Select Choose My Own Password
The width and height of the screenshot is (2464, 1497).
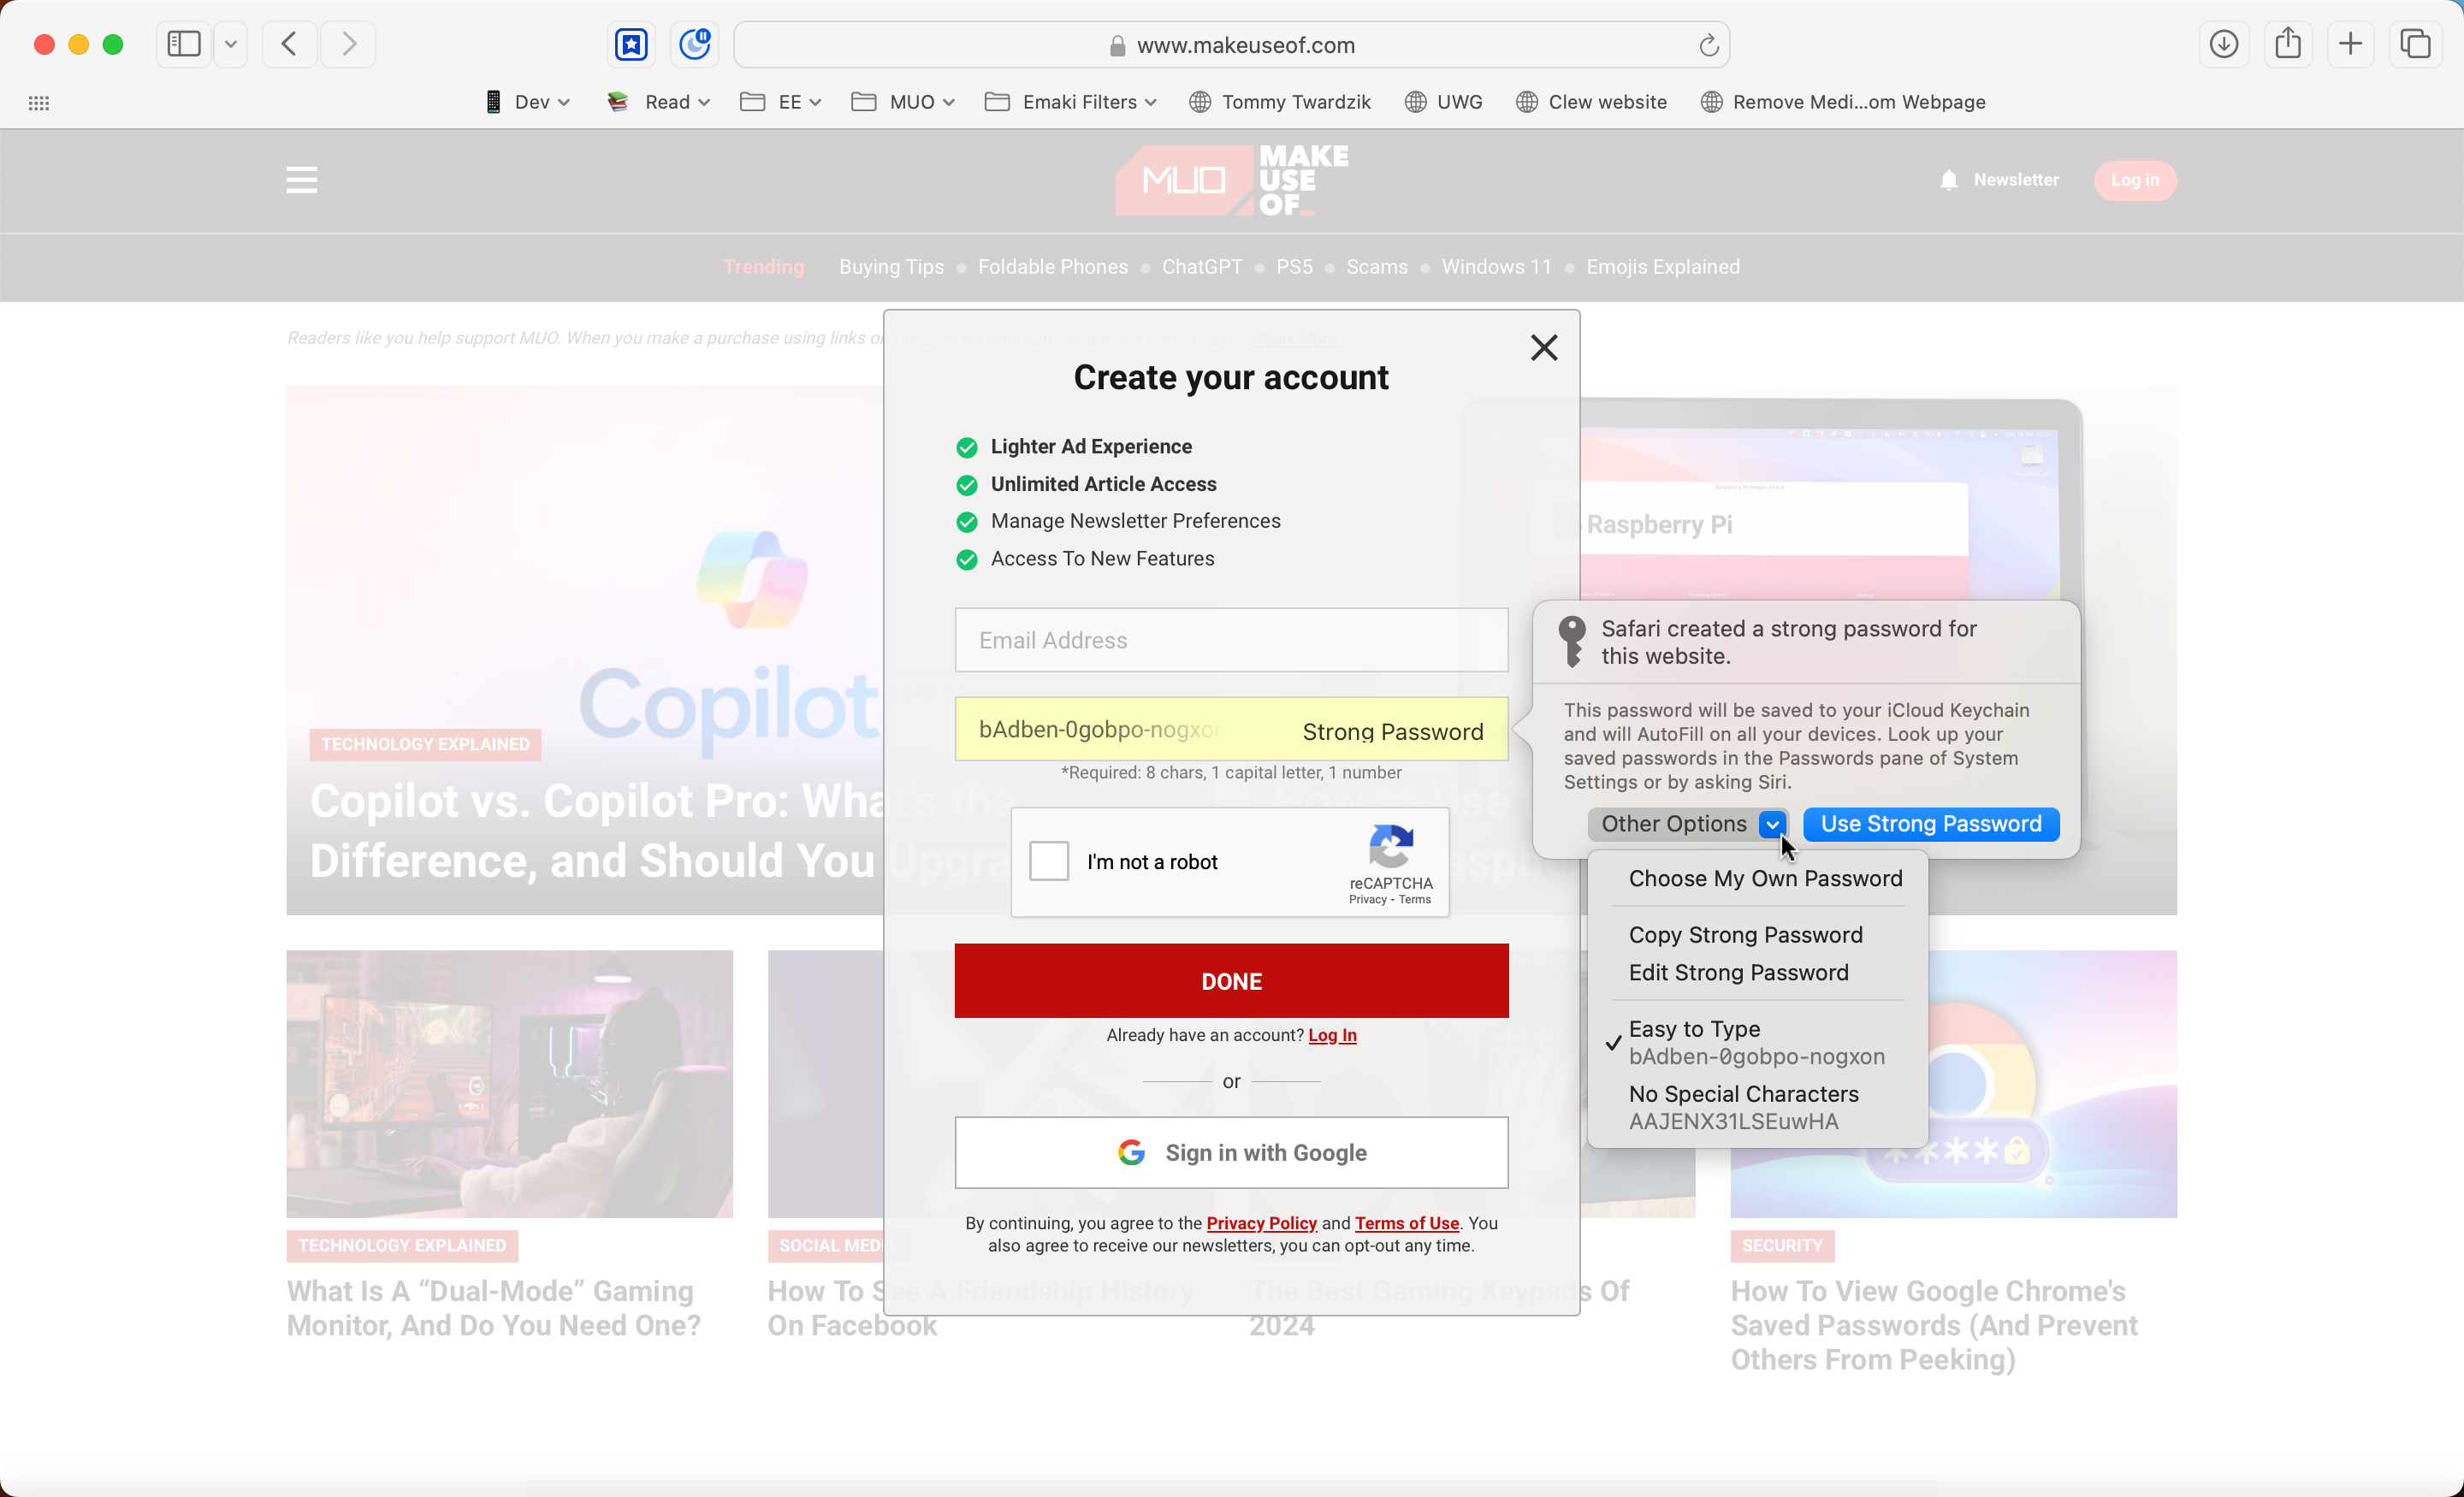point(1765,878)
